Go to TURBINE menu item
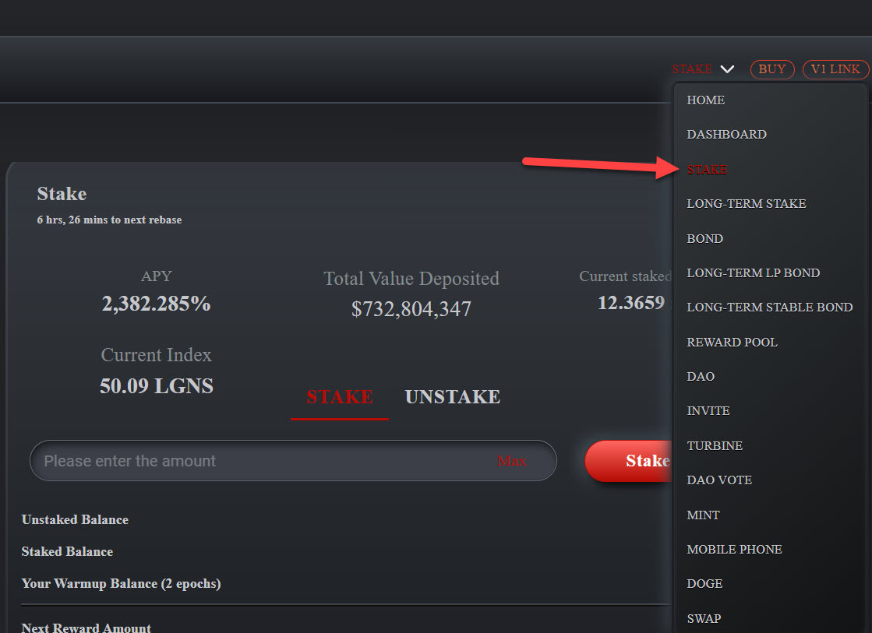Viewport: 872px width, 633px height. point(714,446)
